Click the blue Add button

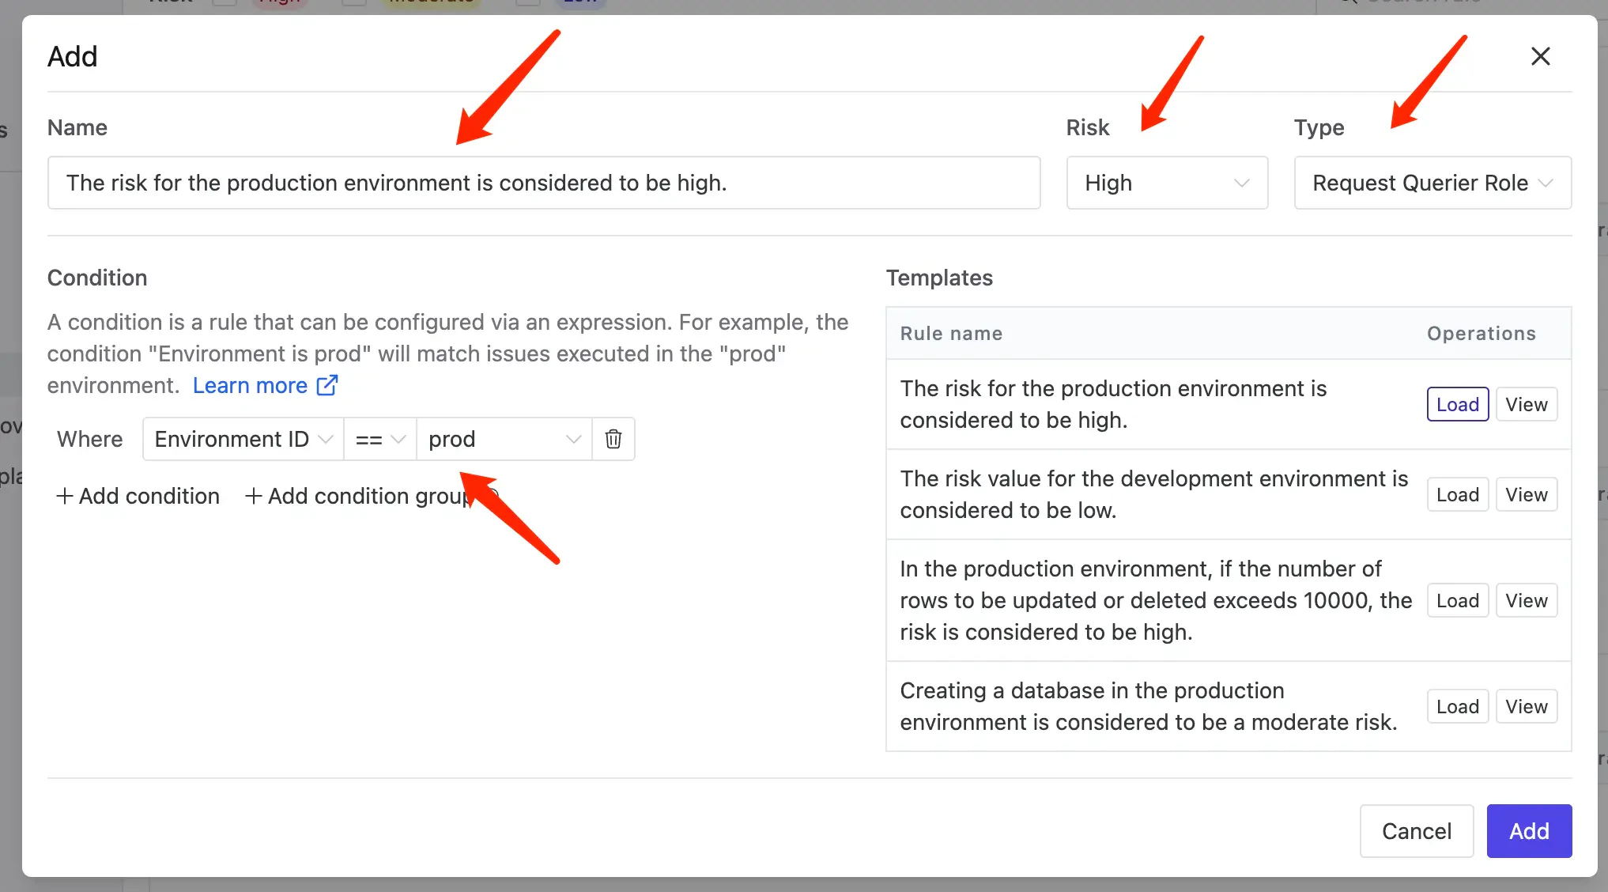tap(1528, 831)
